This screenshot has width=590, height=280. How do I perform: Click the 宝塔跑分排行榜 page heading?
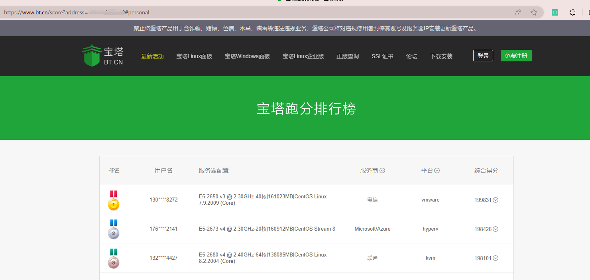[x=306, y=109]
